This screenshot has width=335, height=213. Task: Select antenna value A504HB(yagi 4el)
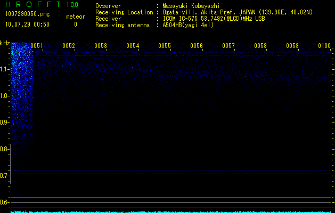[x=188, y=25]
